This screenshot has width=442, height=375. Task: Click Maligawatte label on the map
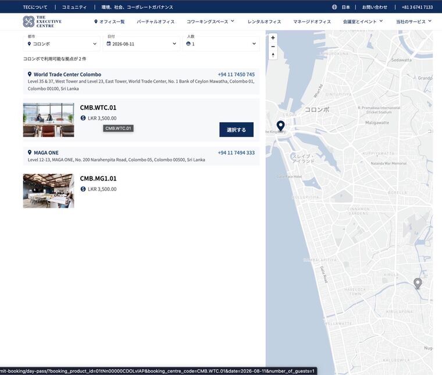pos(377,123)
